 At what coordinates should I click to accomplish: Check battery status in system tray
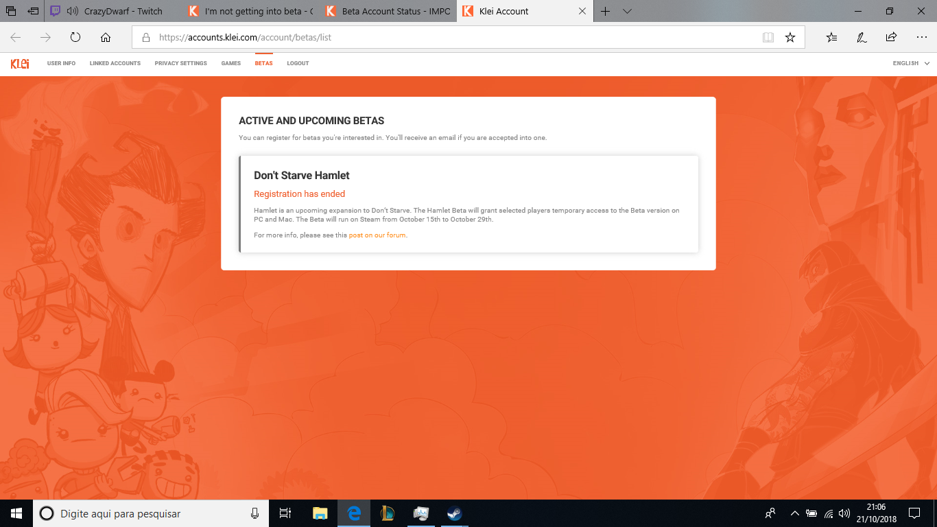pos(811,513)
